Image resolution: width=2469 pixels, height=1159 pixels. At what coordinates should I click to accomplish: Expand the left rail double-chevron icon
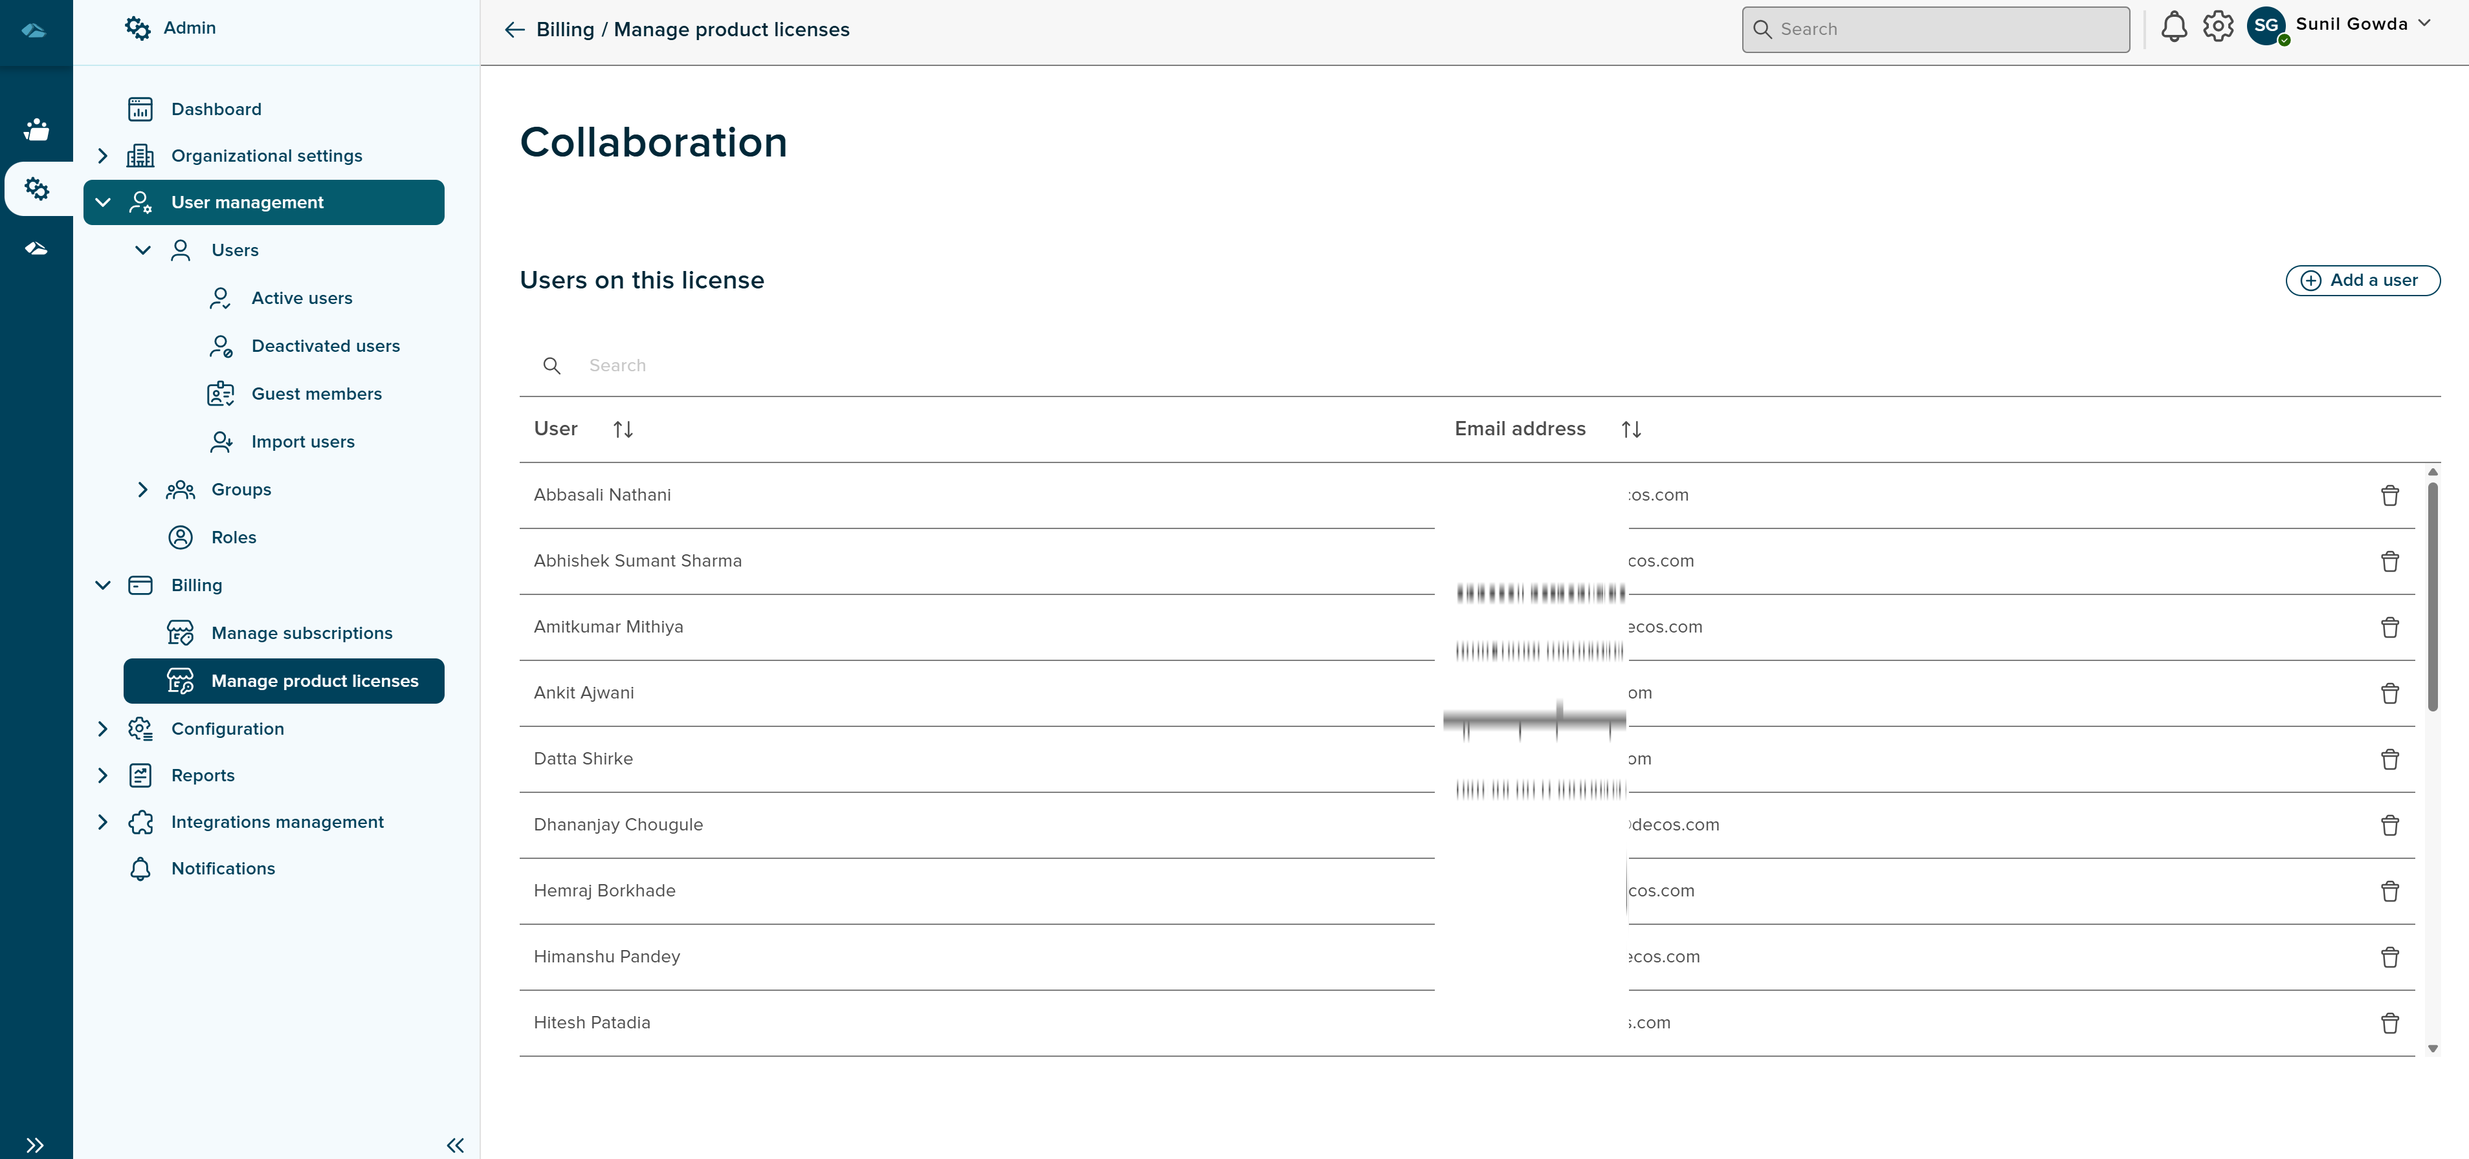coord(36,1145)
